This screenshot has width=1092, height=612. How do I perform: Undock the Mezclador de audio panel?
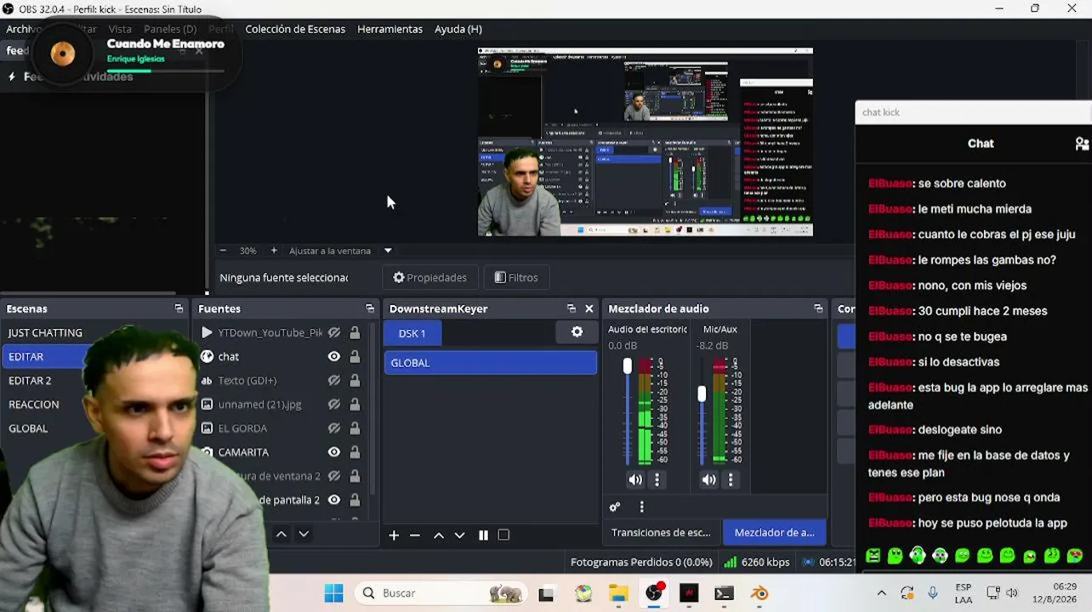click(x=818, y=309)
